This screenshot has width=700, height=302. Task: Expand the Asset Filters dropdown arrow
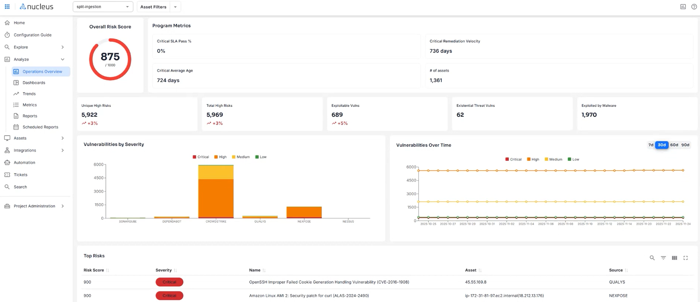[x=175, y=6]
